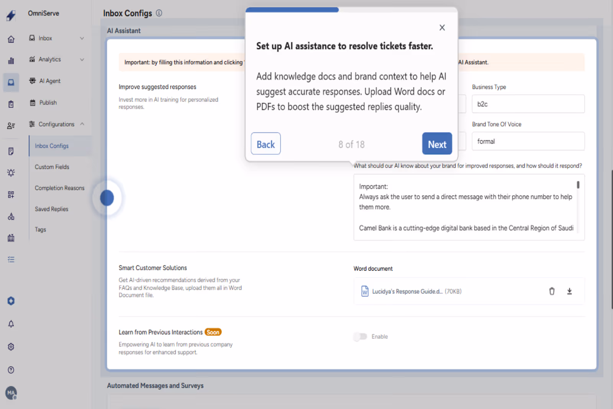Open Custom Fields submenu item
The width and height of the screenshot is (613, 409).
52,167
